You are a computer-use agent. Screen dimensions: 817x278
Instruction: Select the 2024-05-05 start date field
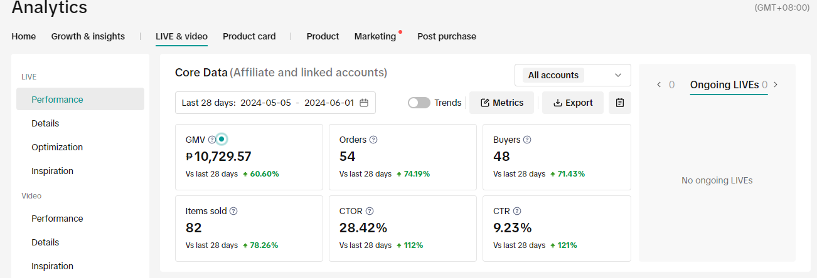click(x=265, y=103)
